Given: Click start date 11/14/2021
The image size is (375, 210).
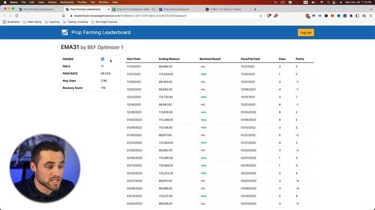Looking at the screenshot, I should tap(134, 66).
